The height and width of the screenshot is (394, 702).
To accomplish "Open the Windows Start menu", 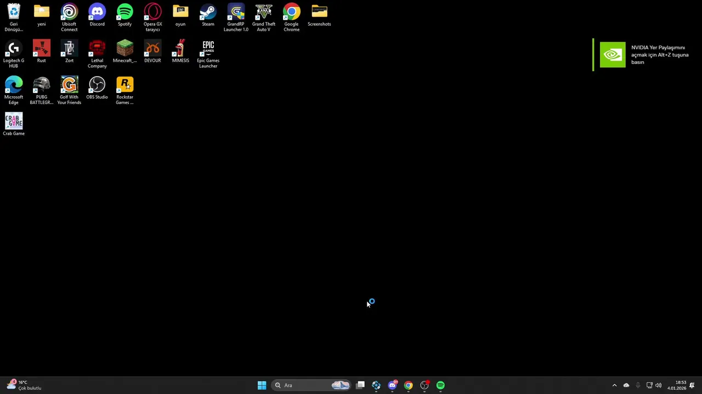I will click(262, 385).
